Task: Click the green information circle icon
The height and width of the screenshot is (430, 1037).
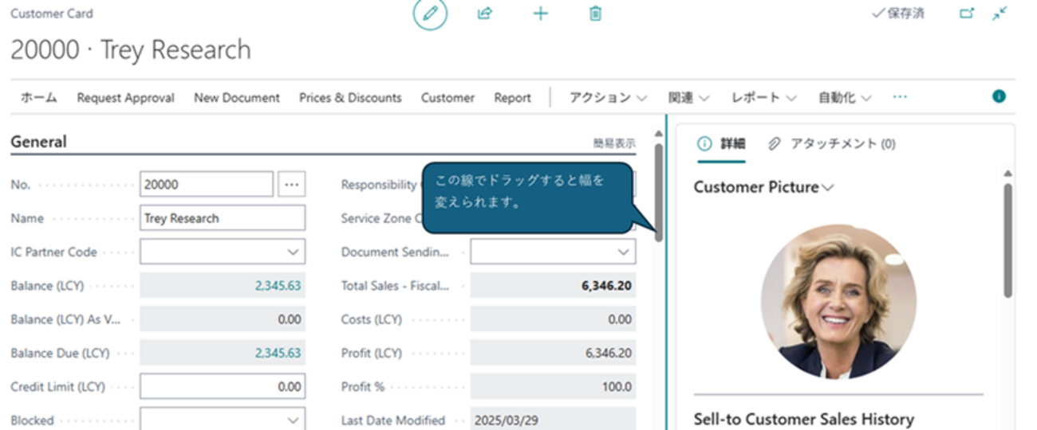Action: click(999, 96)
